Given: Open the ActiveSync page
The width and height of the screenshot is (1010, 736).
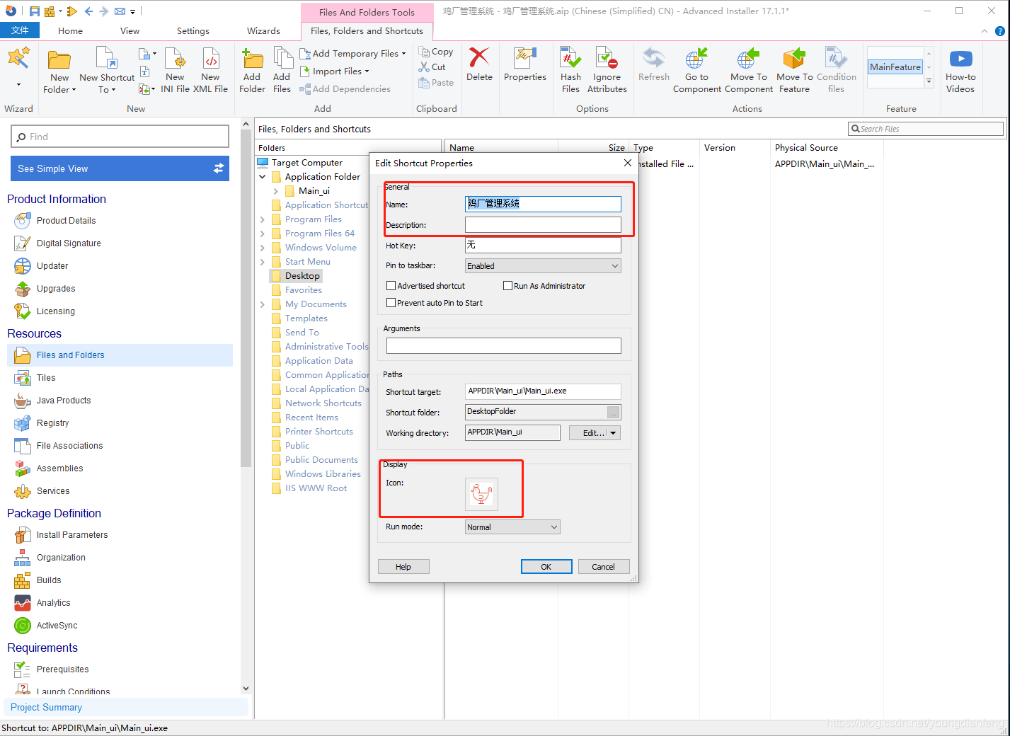Looking at the screenshot, I should coord(57,626).
